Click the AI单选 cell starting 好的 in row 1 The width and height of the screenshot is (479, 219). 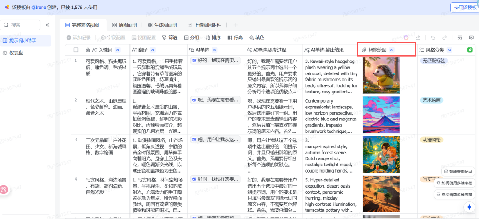tap(216, 61)
